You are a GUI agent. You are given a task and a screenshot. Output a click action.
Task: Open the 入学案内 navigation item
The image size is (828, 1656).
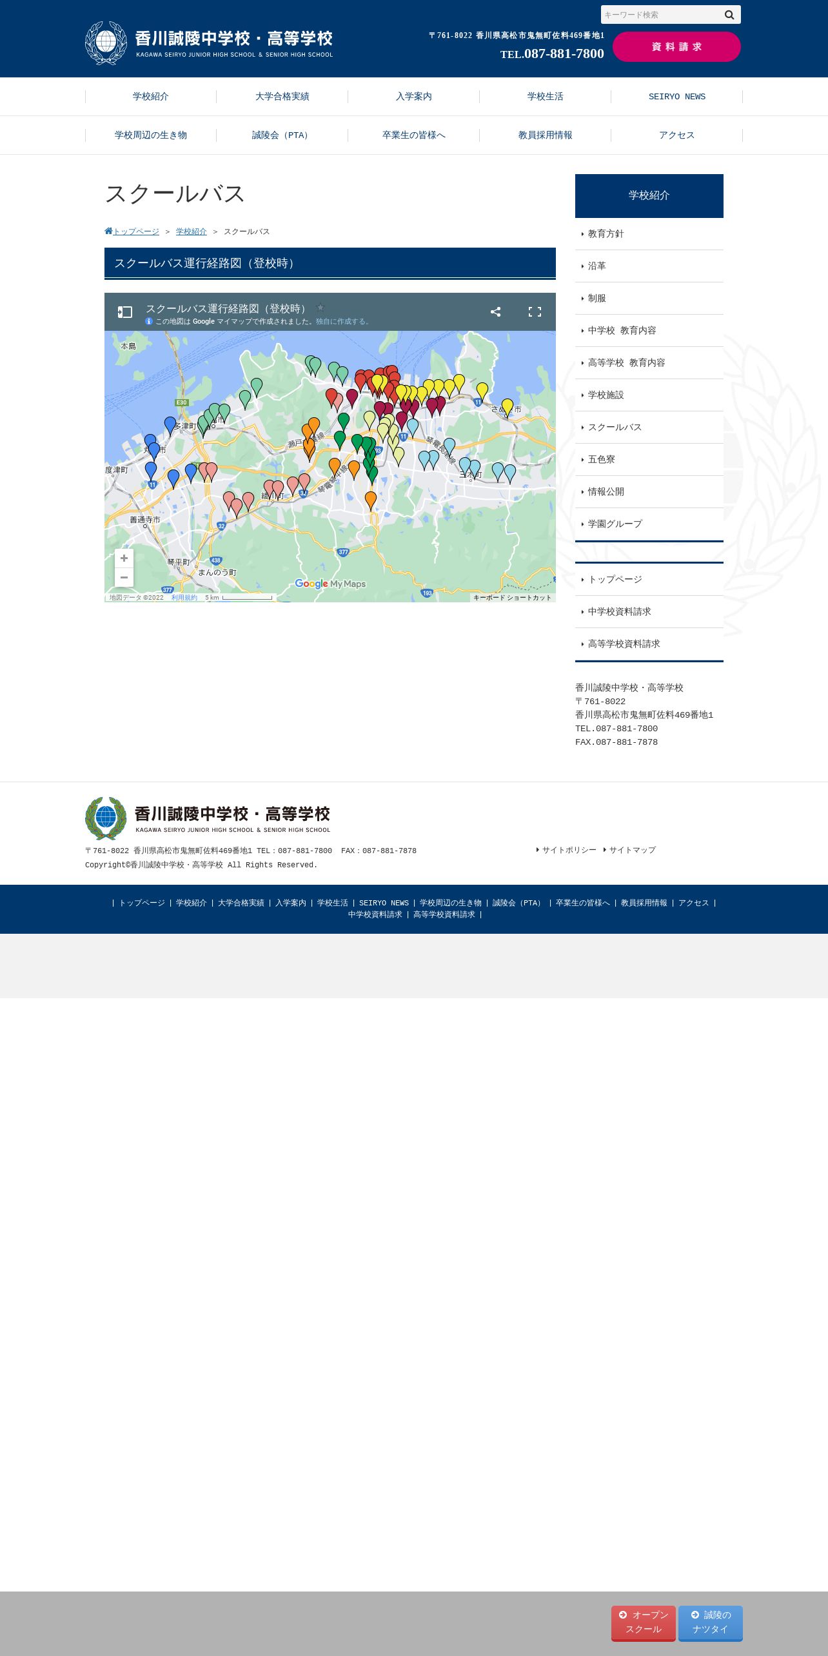click(x=414, y=97)
